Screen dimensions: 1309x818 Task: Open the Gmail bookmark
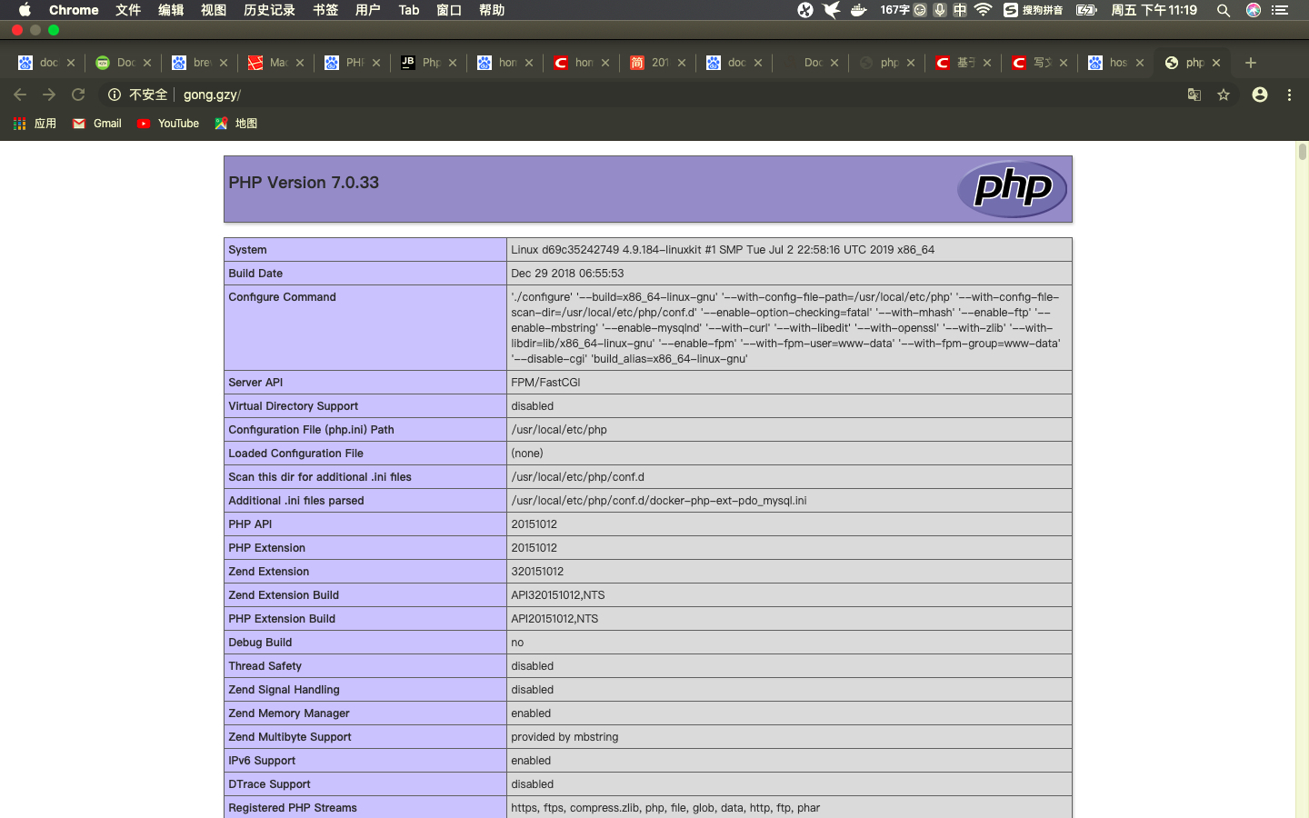pos(97,124)
